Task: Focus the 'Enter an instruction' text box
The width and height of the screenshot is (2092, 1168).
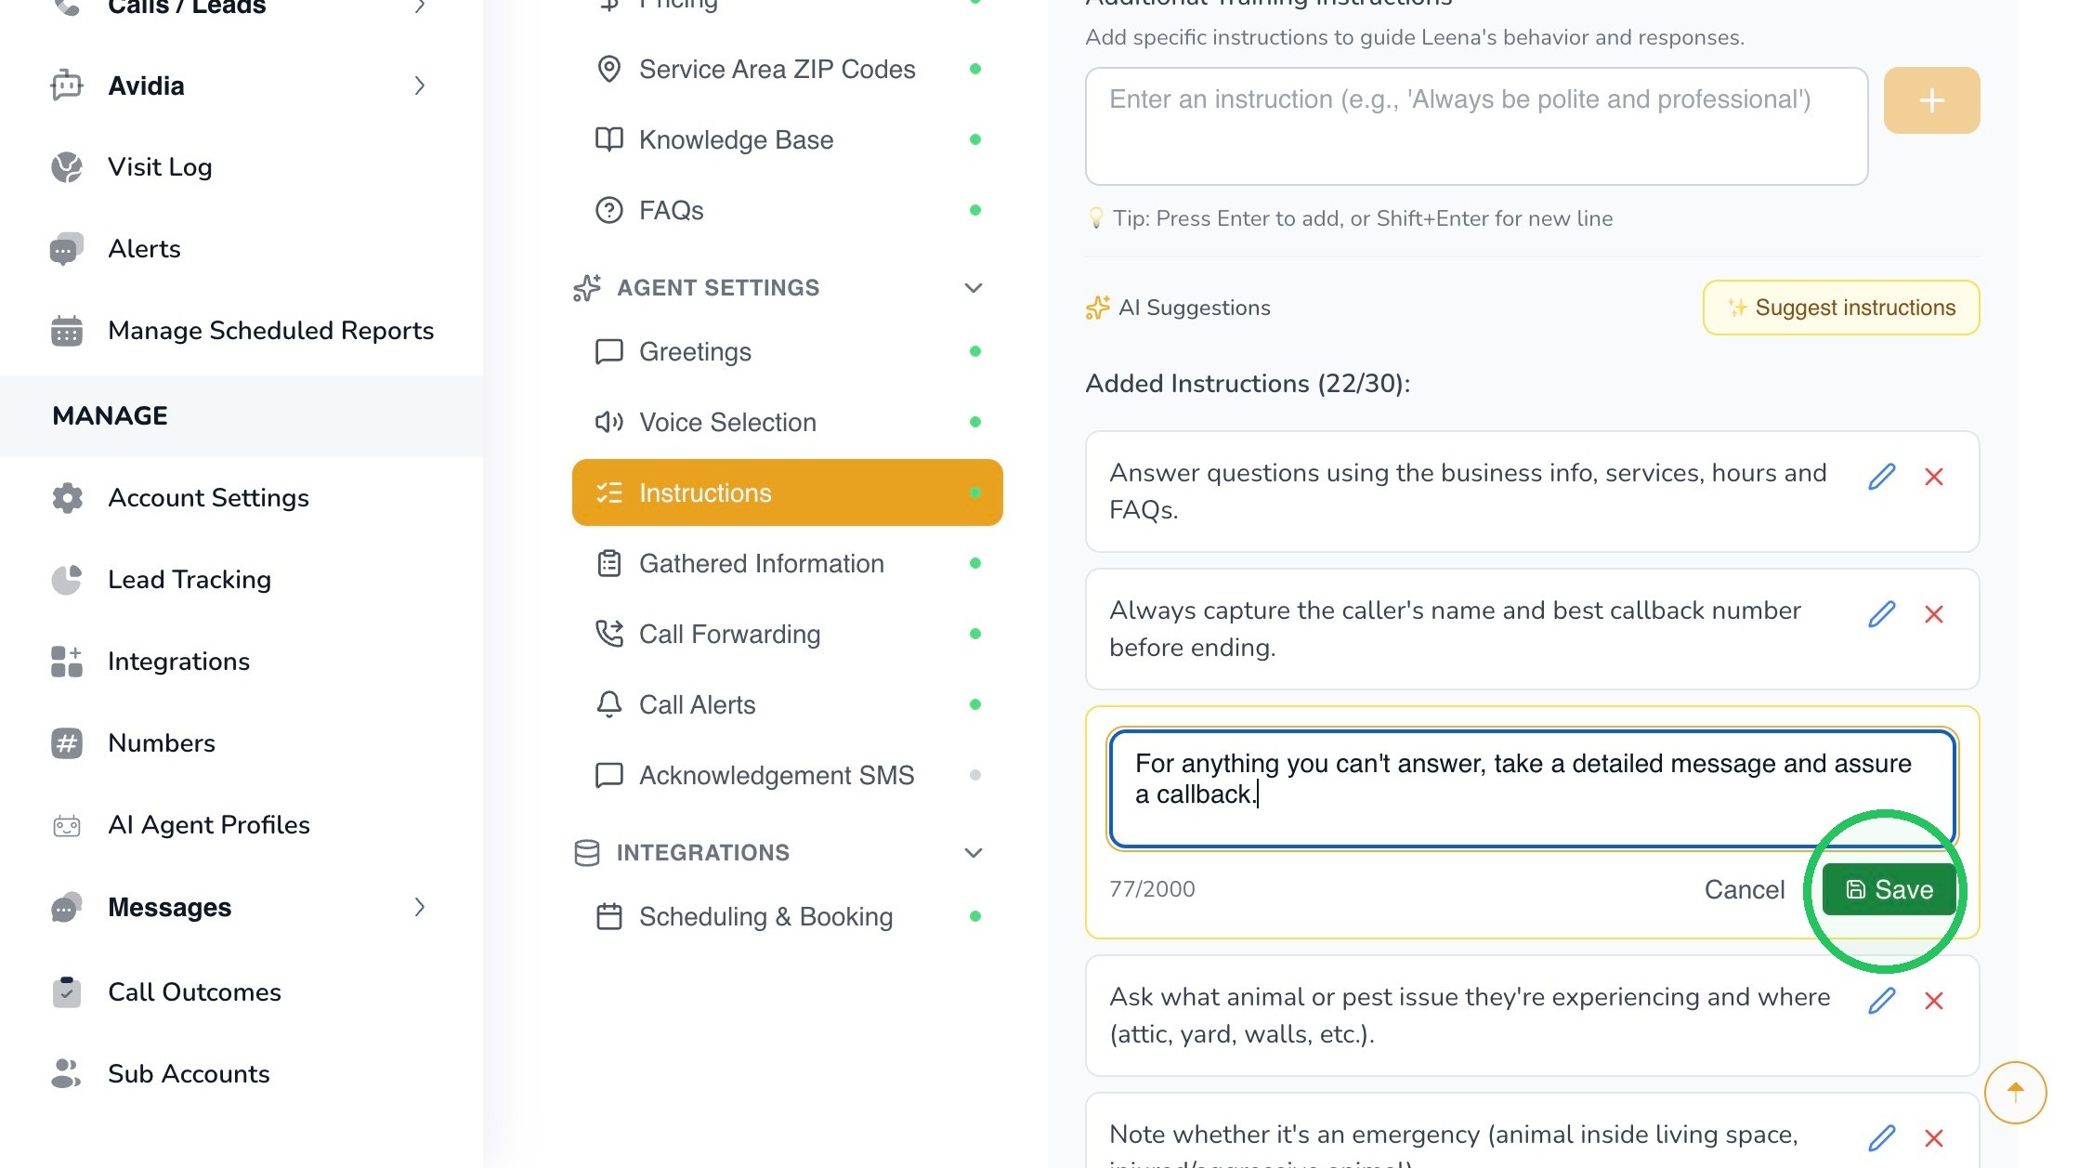Action: [1476, 126]
